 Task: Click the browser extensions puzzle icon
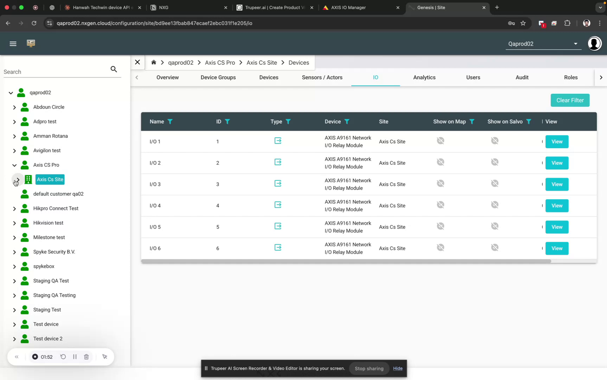pos(567,23)
